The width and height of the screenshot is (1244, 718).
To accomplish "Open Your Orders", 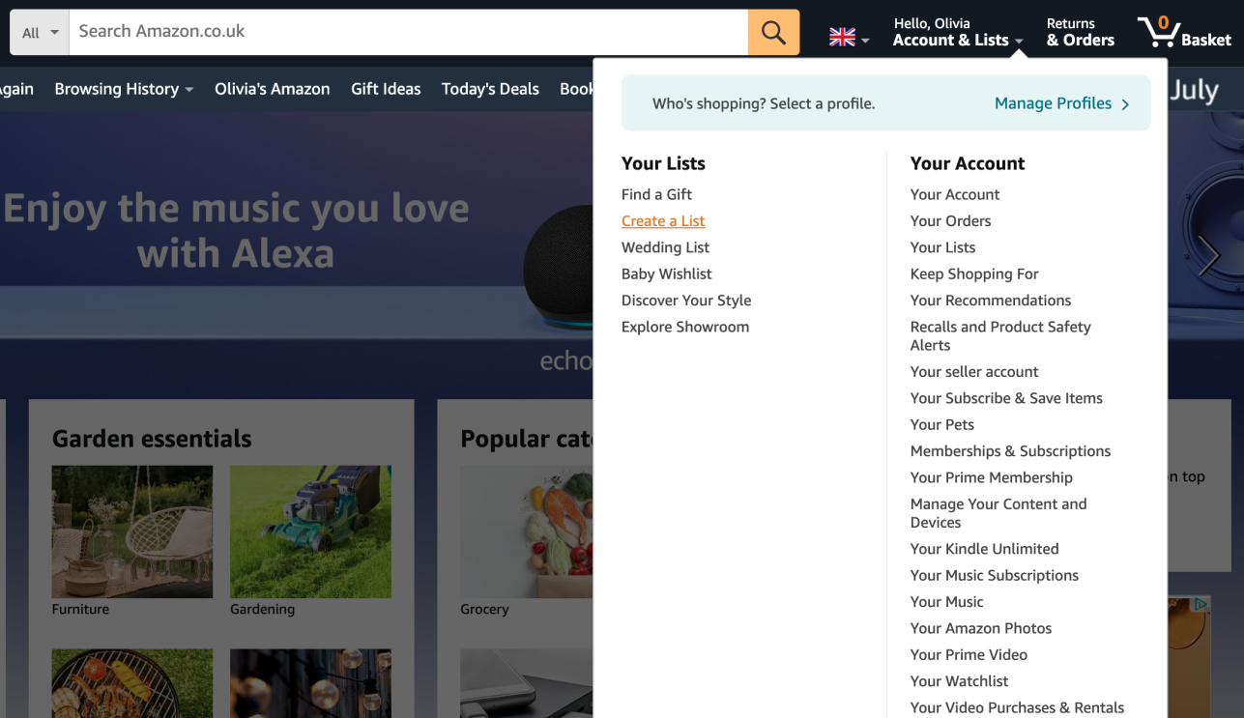I will (x=950, y=221).
